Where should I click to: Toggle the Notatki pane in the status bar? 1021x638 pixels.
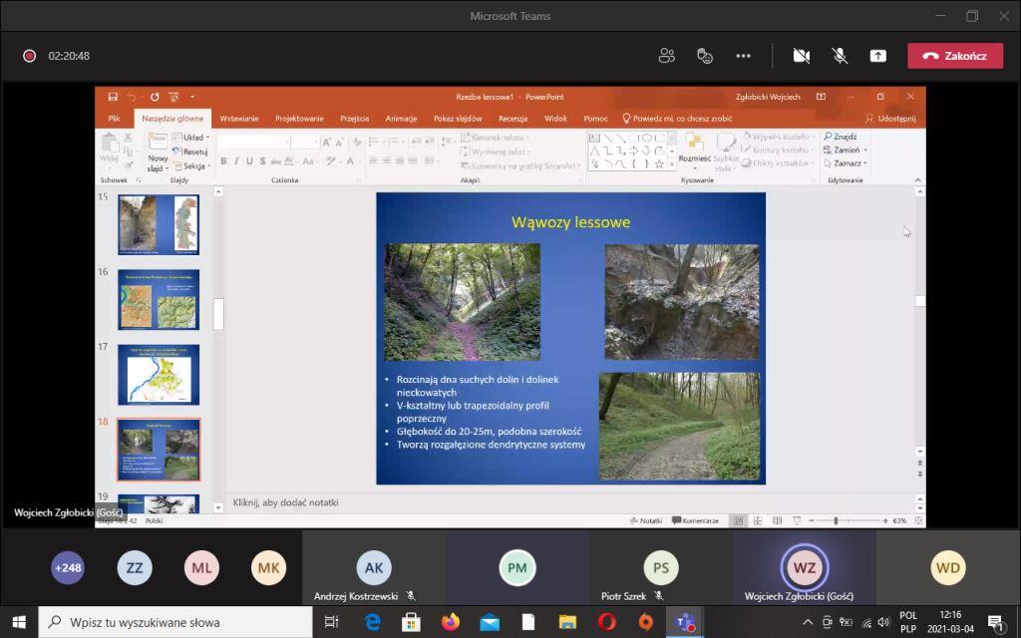(x=646, y=520)
